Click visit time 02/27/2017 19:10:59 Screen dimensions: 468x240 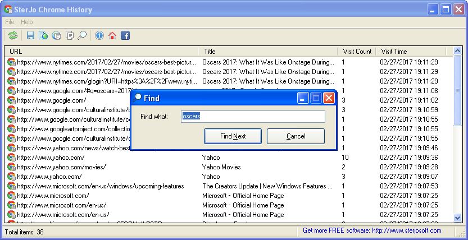[x=409, y=109]
